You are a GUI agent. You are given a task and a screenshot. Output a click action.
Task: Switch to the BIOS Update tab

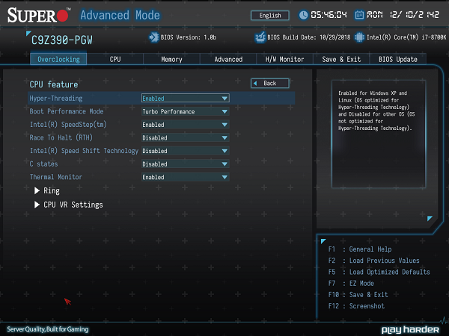point(398,59)
